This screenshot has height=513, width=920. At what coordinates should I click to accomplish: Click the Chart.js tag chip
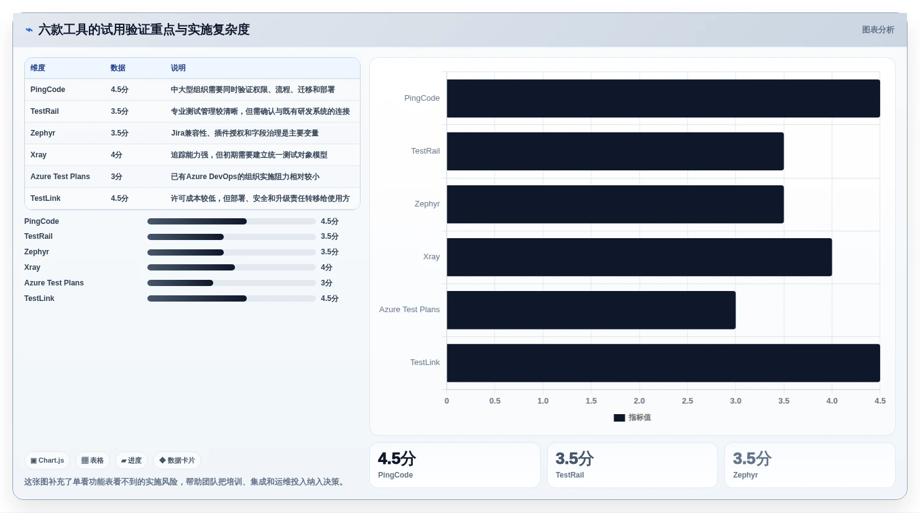click(47, 461)
